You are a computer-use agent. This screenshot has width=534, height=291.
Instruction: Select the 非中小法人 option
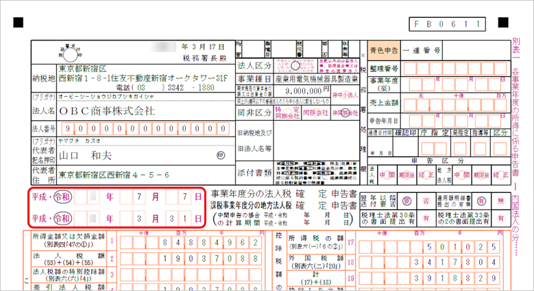point(345,95)
